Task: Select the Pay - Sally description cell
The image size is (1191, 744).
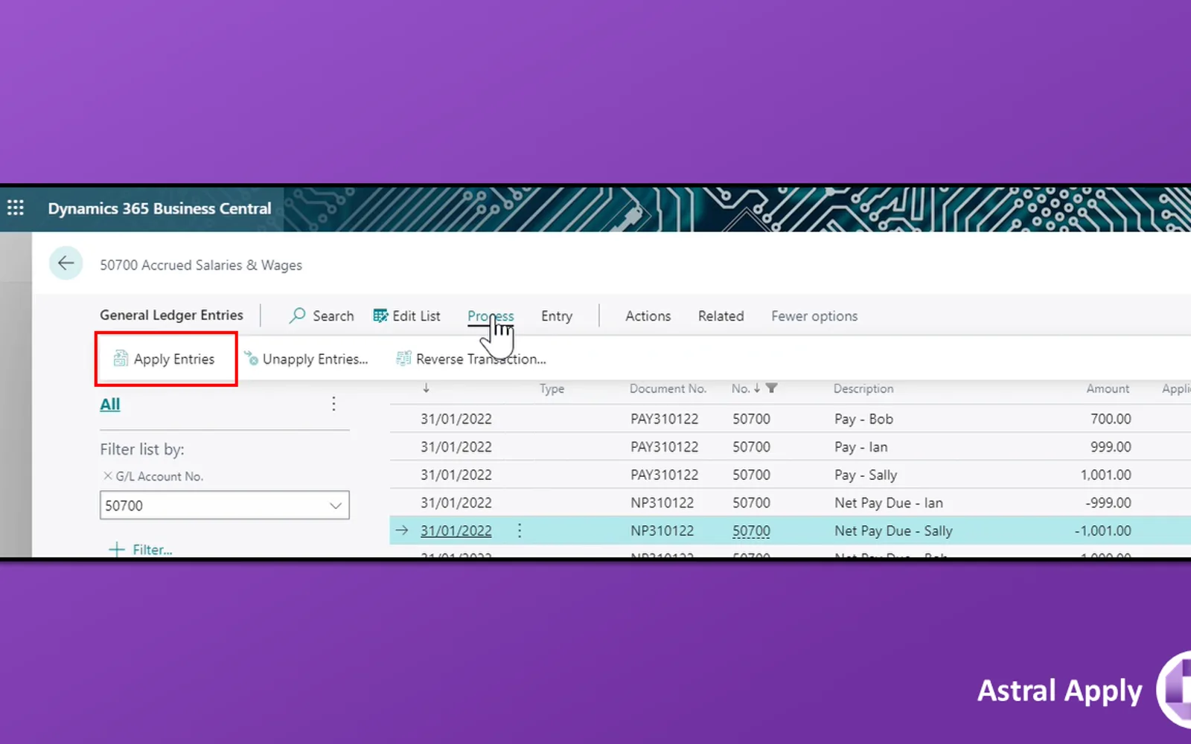Action: (866, 475)
